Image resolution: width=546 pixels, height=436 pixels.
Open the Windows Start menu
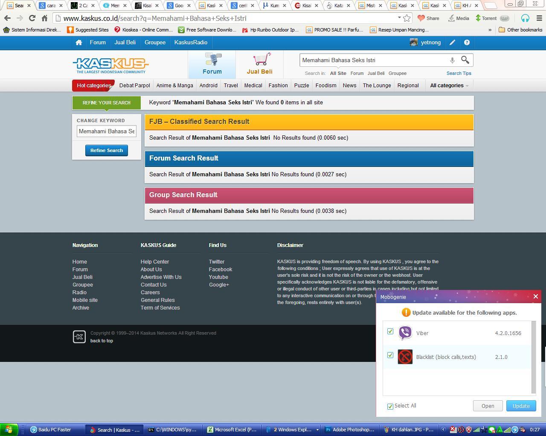[9, 430]
